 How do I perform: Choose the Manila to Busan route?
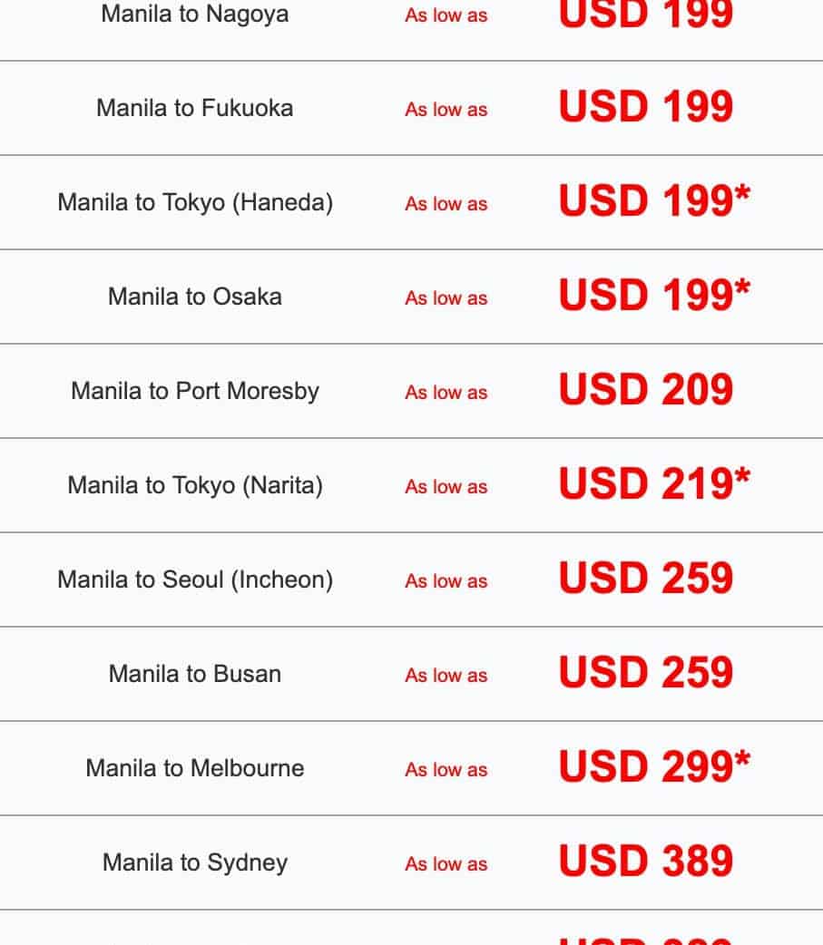[195, 674]
